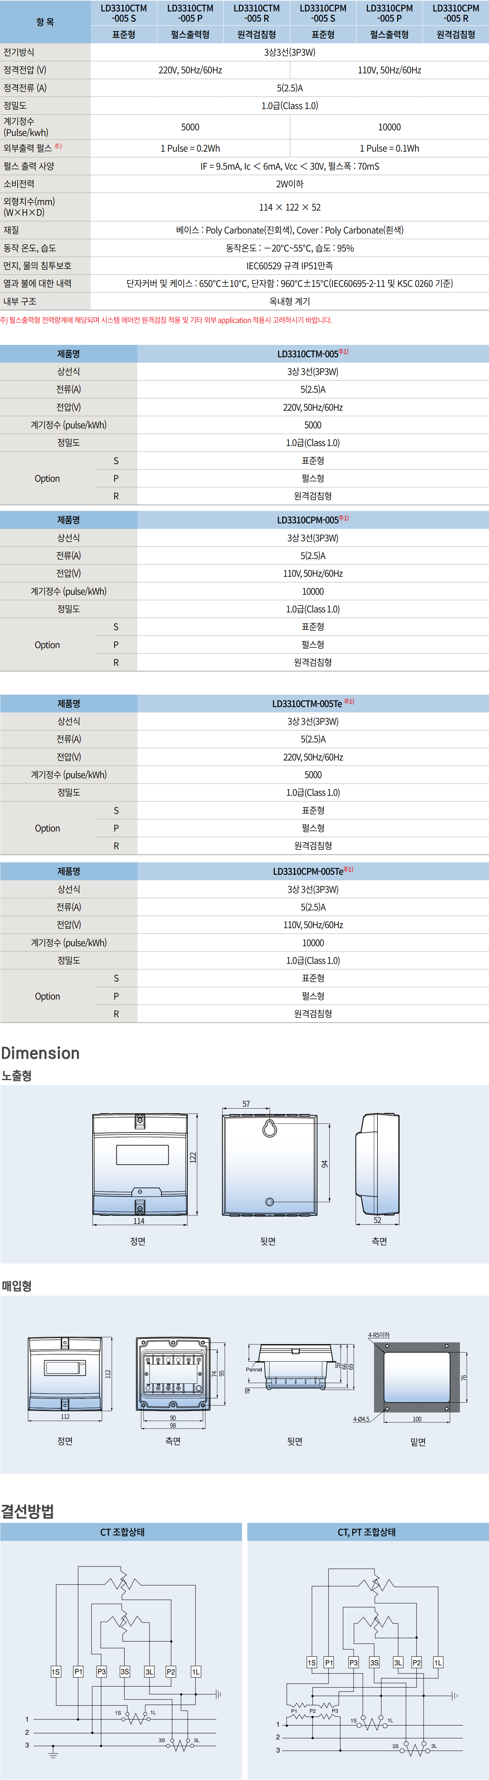Open the 매입형 terminal-block view drawing
This screenshot has width=489, height=1780.
point(172,1374)
